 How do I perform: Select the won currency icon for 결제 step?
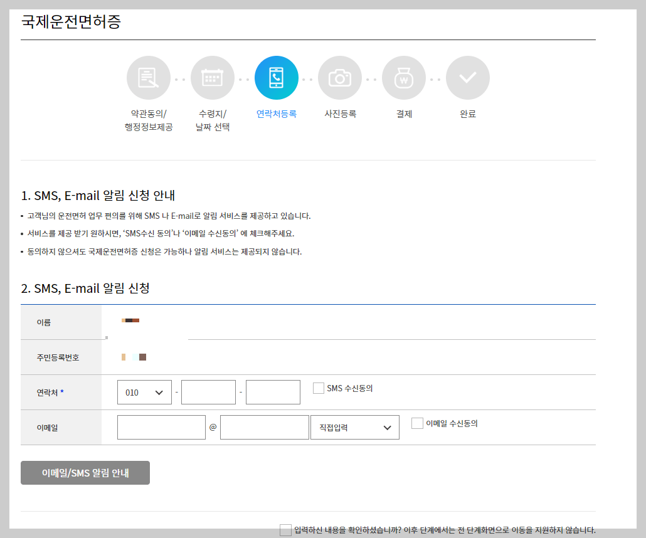click(404, 77)
